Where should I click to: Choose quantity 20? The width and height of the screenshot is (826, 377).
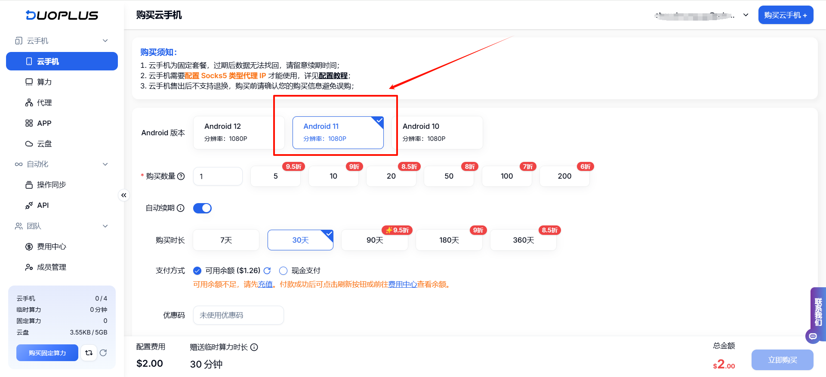click(x=391, y=176)
